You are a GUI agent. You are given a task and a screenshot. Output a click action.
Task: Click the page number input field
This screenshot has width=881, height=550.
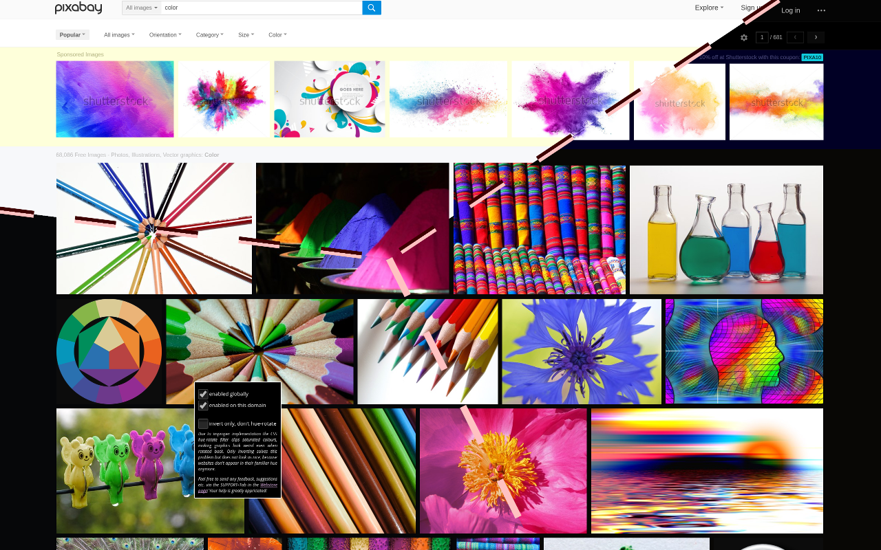(762, 37)
